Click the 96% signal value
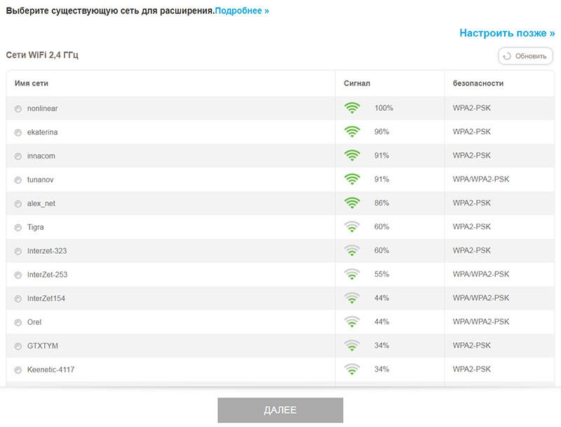Viewport: 561px width, 427px height. pyautogui.click(x=381, y=132)
